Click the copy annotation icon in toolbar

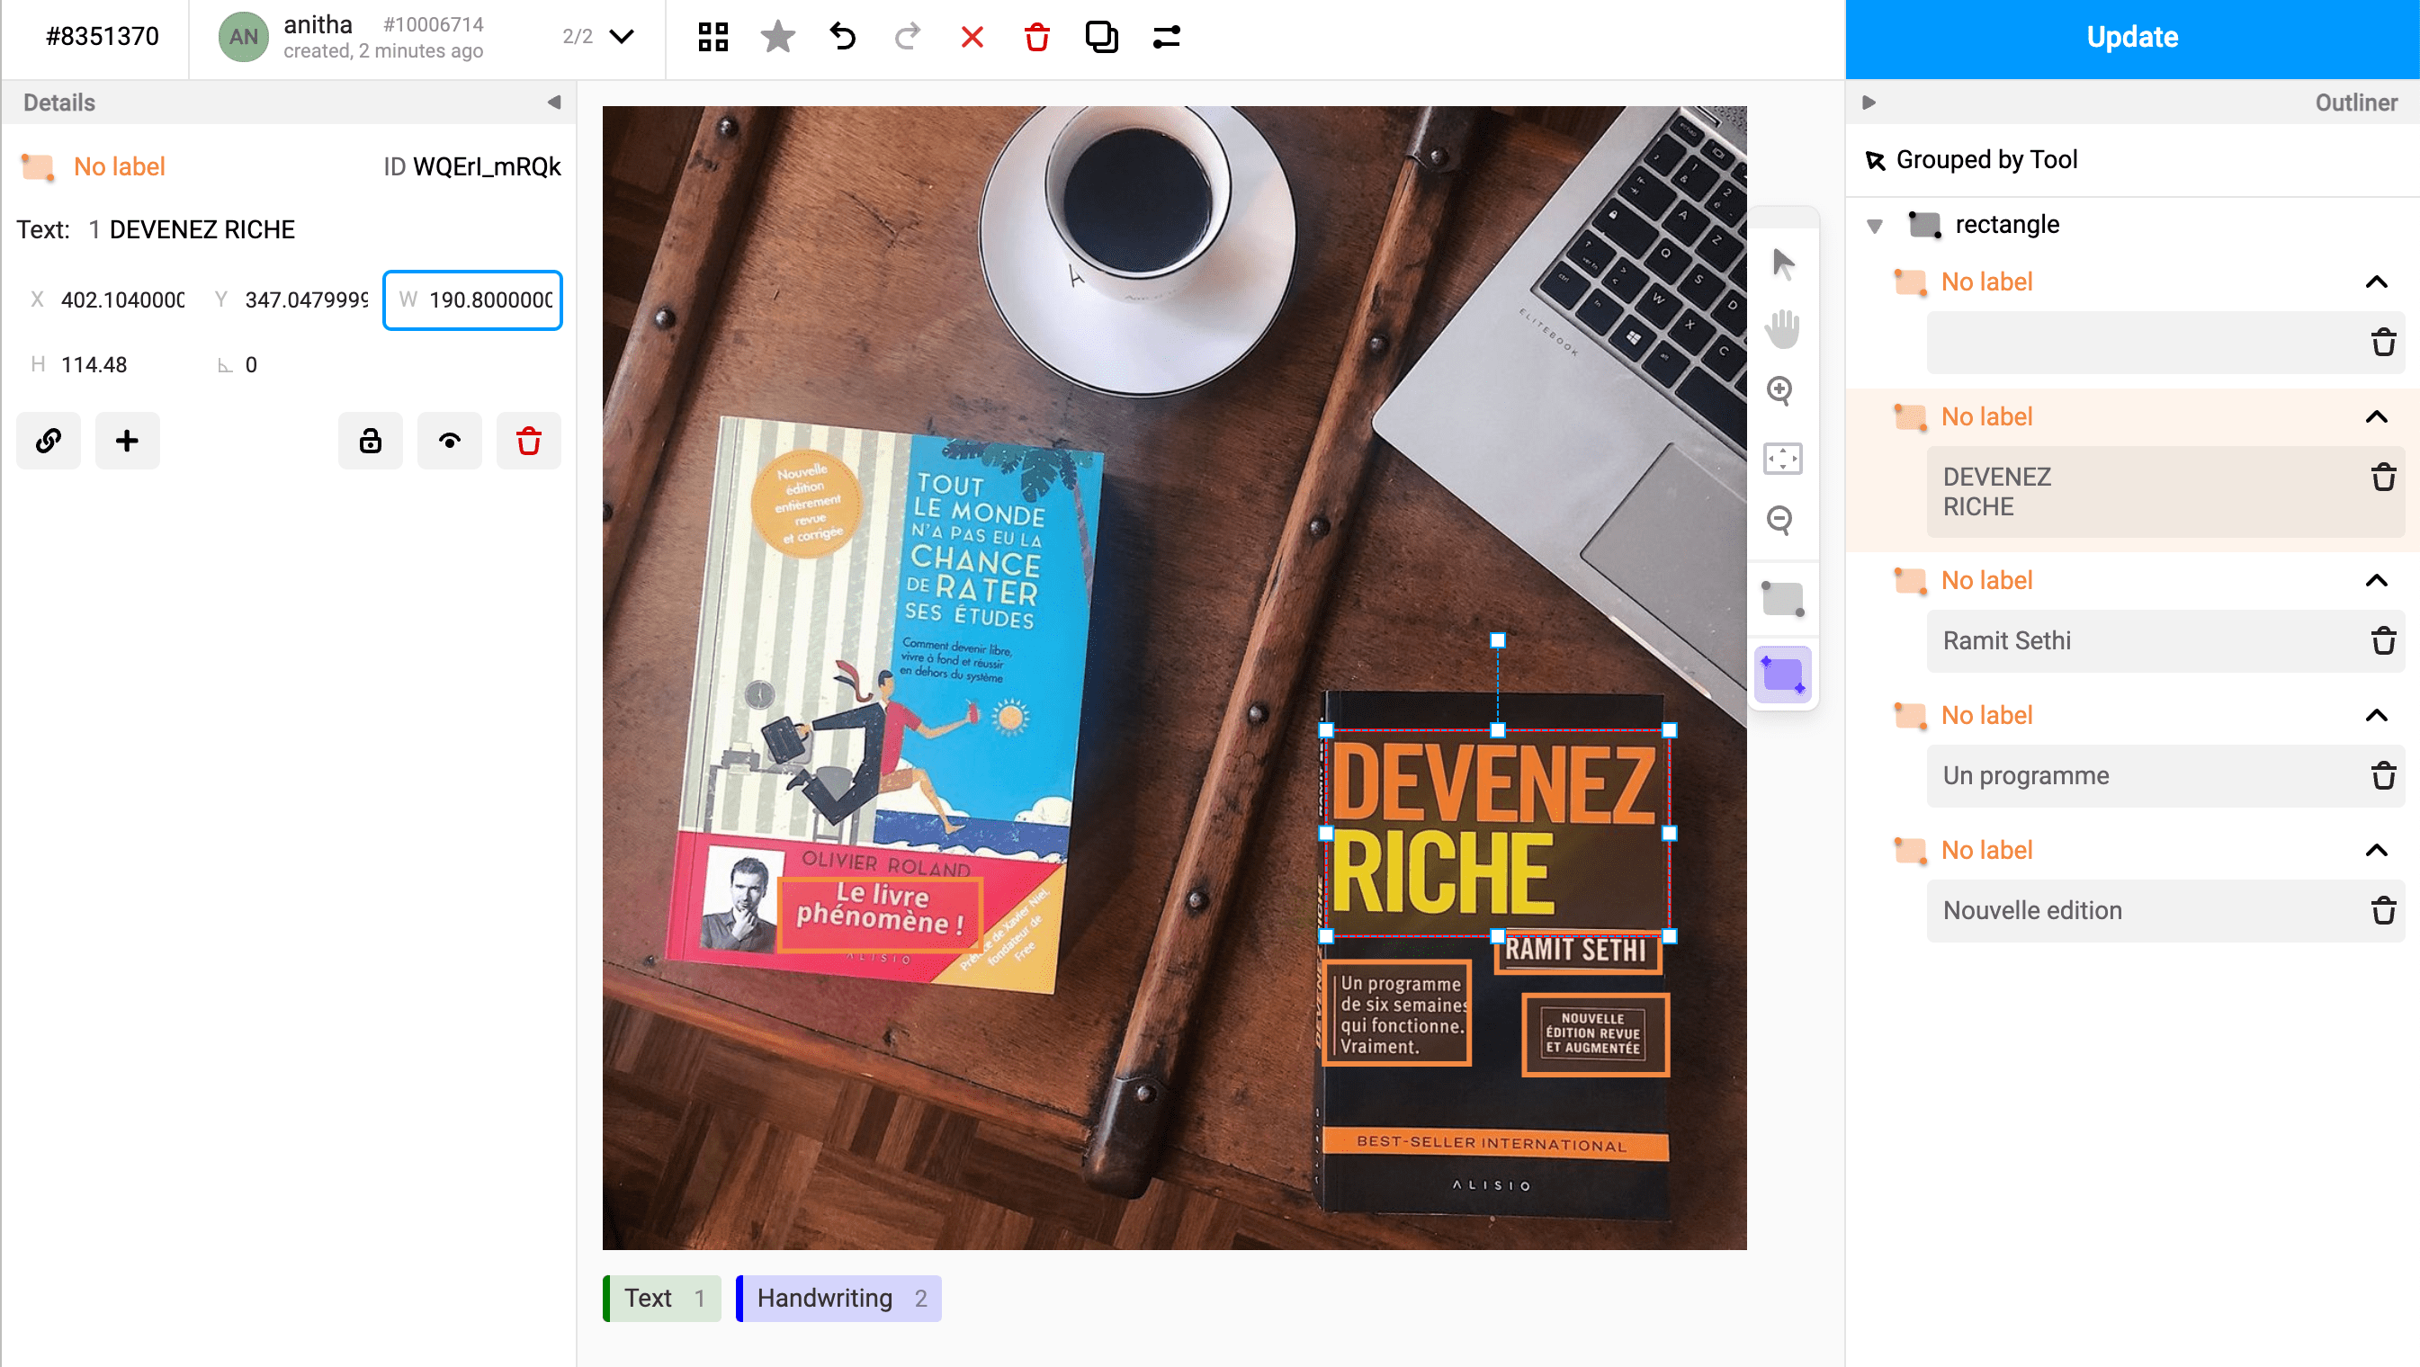click(1100, 37)
